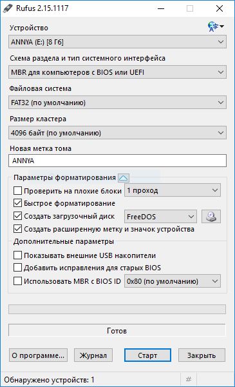
Task: Click the volume label field 'ANNYA'
Action: point(117,161)
